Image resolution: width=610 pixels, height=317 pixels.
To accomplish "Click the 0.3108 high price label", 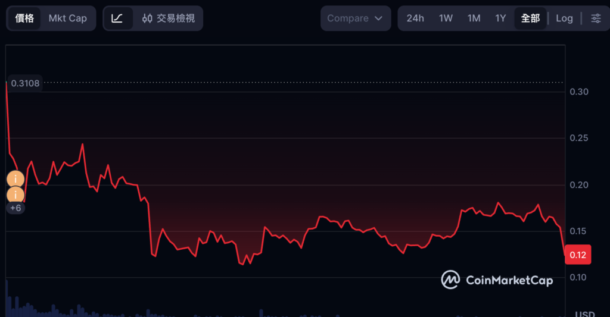I will (x=25, y=83).
